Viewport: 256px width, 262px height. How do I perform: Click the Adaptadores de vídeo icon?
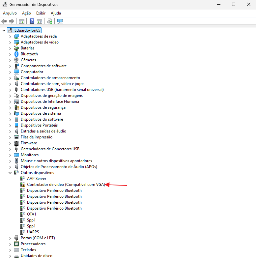pos(16,42)
